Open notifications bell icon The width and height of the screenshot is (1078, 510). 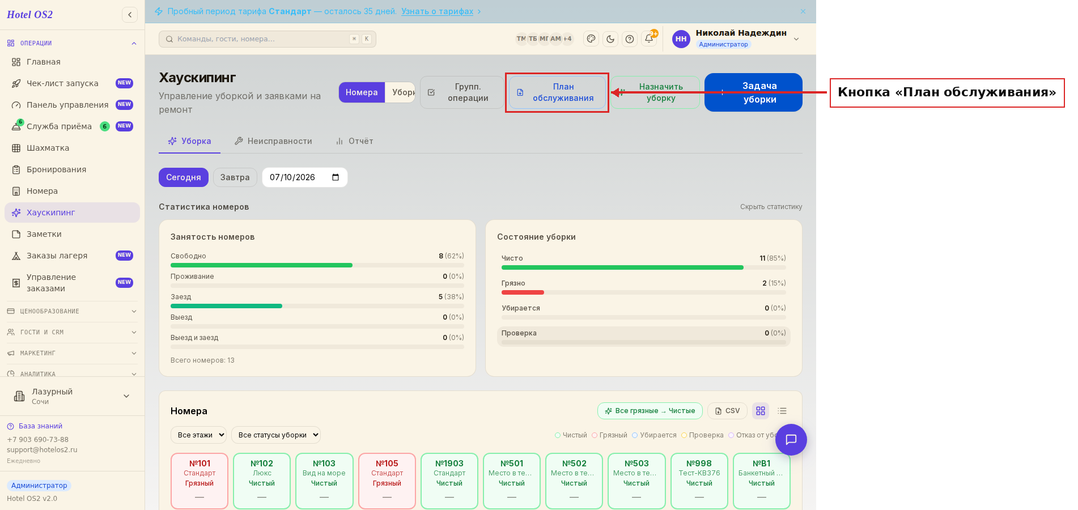649,39
